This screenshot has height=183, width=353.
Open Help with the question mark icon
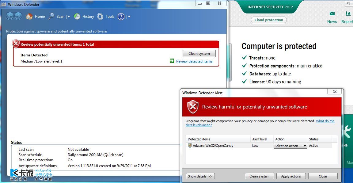[x=121, y=17]
